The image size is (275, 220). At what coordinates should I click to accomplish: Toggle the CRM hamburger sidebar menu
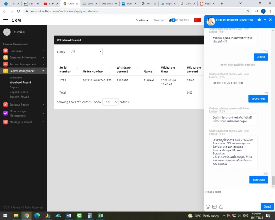point(6,20)
